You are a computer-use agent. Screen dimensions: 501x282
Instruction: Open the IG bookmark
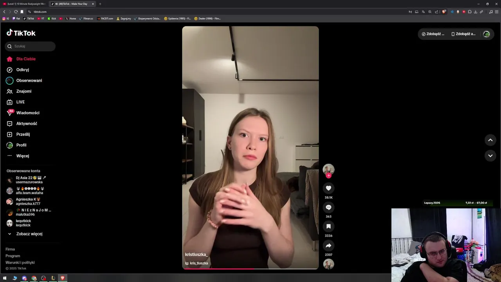(x=6, y=18)
